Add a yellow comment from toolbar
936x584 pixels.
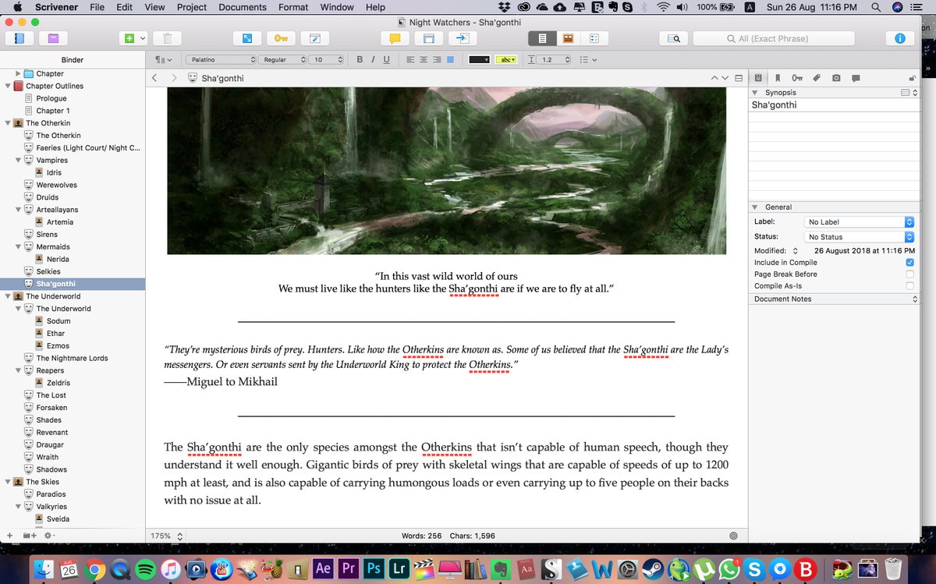(395, 38)
